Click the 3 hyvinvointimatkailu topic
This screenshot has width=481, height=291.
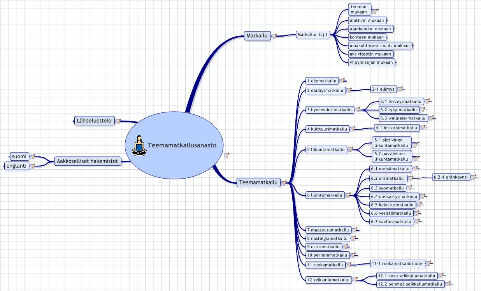tap(329, 110)
